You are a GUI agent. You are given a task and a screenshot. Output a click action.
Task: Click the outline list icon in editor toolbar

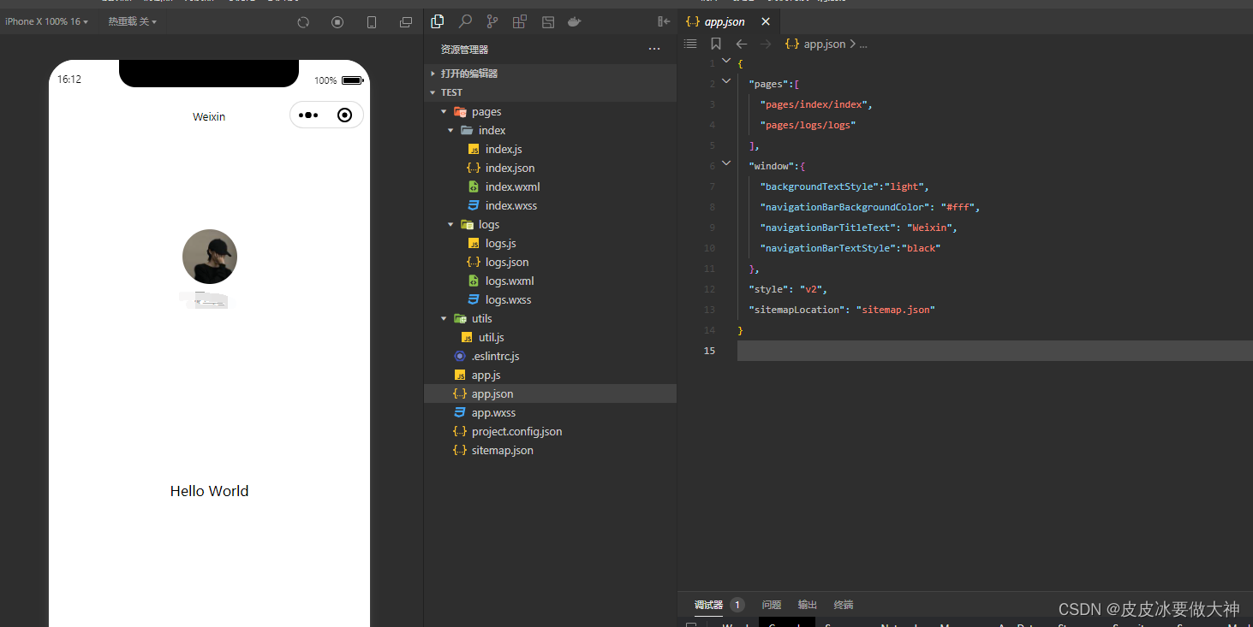click(691, 44)
